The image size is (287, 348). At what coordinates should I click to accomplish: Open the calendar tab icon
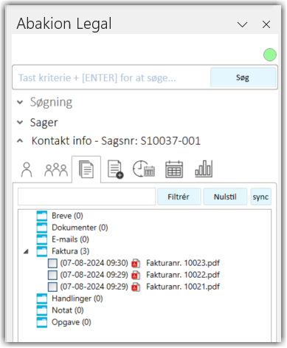[x=174, y=169]
